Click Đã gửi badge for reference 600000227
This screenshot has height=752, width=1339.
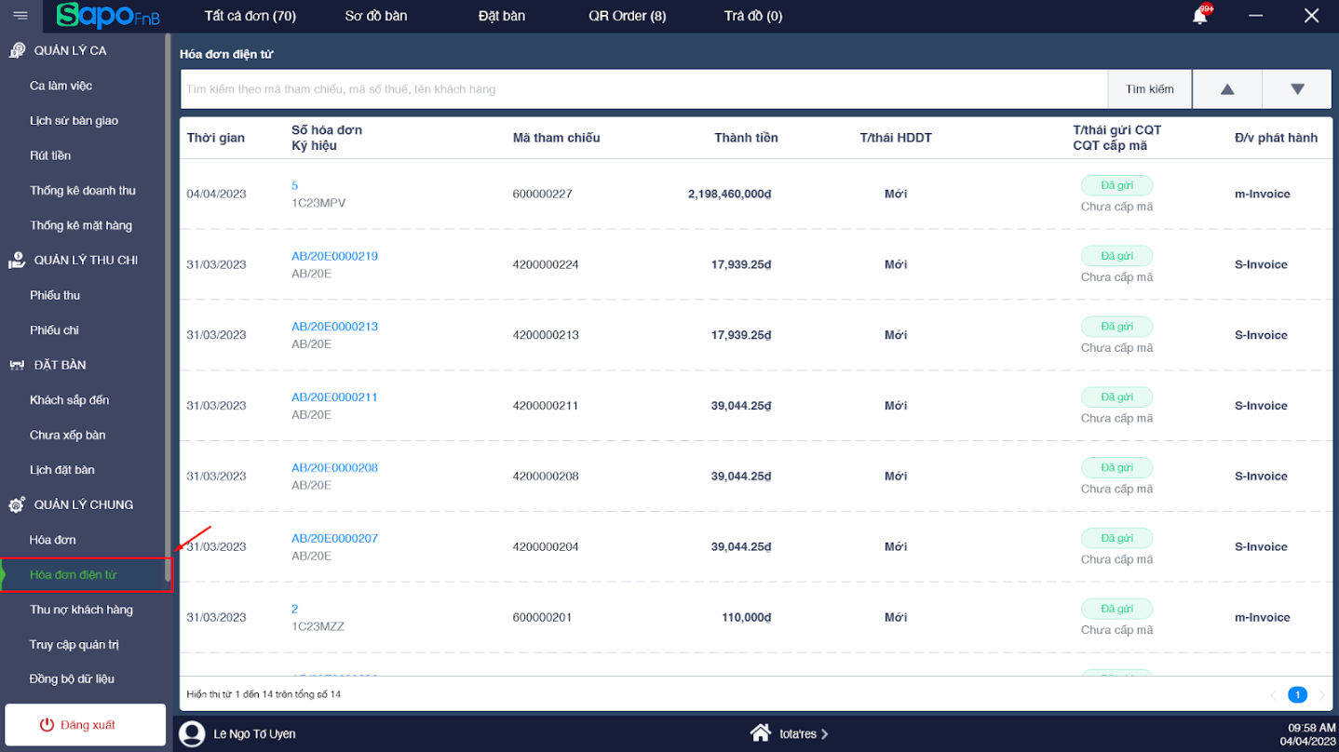[1116, 185]
